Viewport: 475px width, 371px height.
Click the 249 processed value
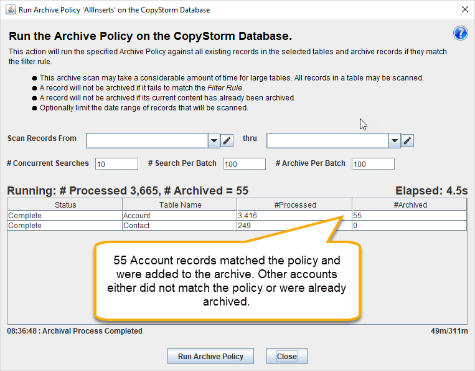coord(294,225)
